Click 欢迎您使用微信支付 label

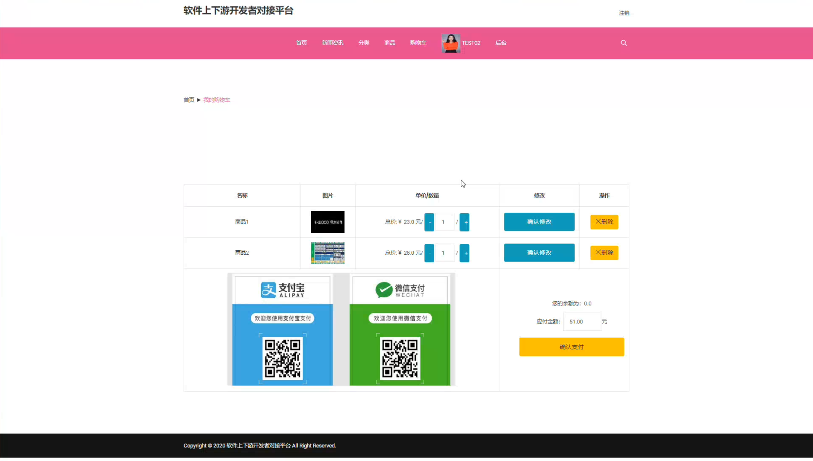click(400, 318)
